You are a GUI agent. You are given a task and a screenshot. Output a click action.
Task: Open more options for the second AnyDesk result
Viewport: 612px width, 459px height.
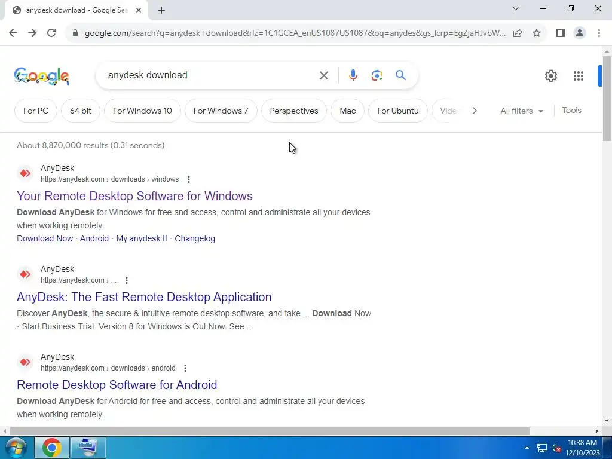click(127, 280)
